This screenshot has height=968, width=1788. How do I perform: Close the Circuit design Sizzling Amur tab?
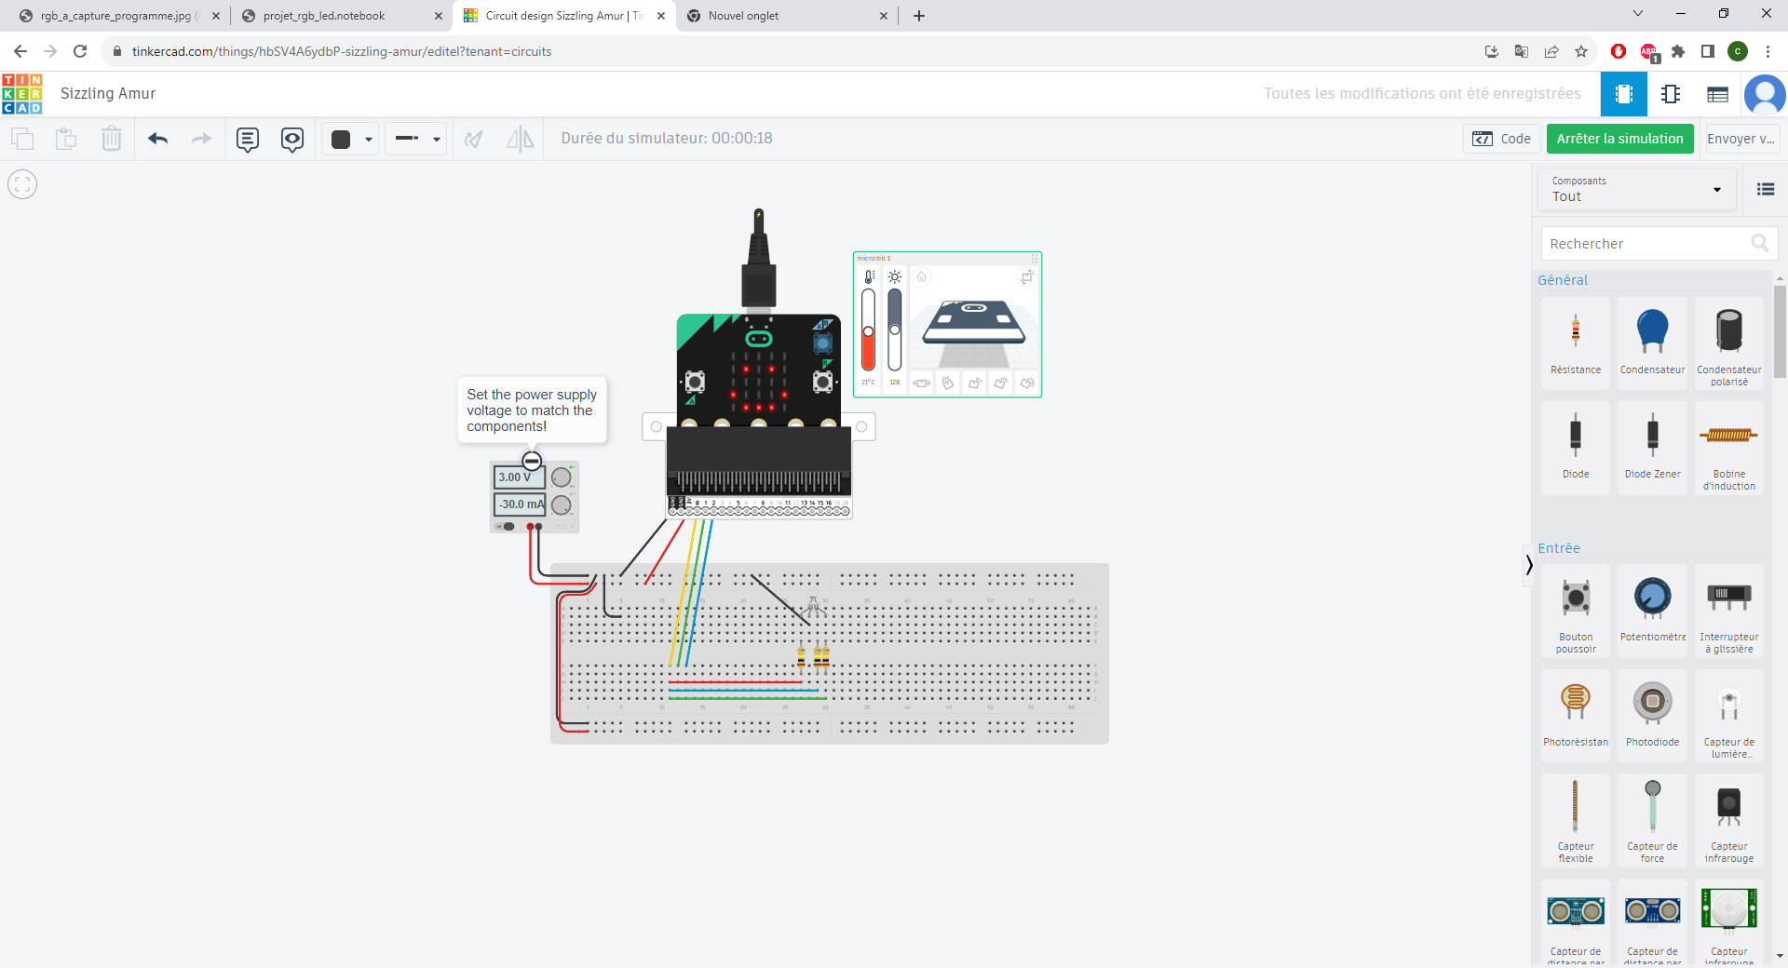[661, 16]
